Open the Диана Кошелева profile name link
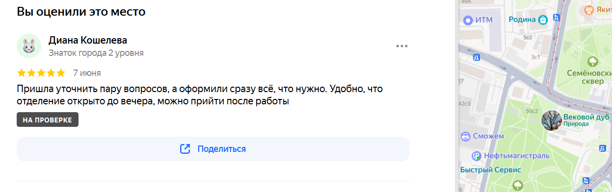The image size is (612, 192). [88, 40]
